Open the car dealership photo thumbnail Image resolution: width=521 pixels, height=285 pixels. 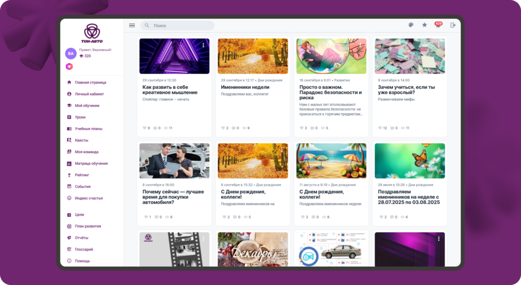point(174,160)
